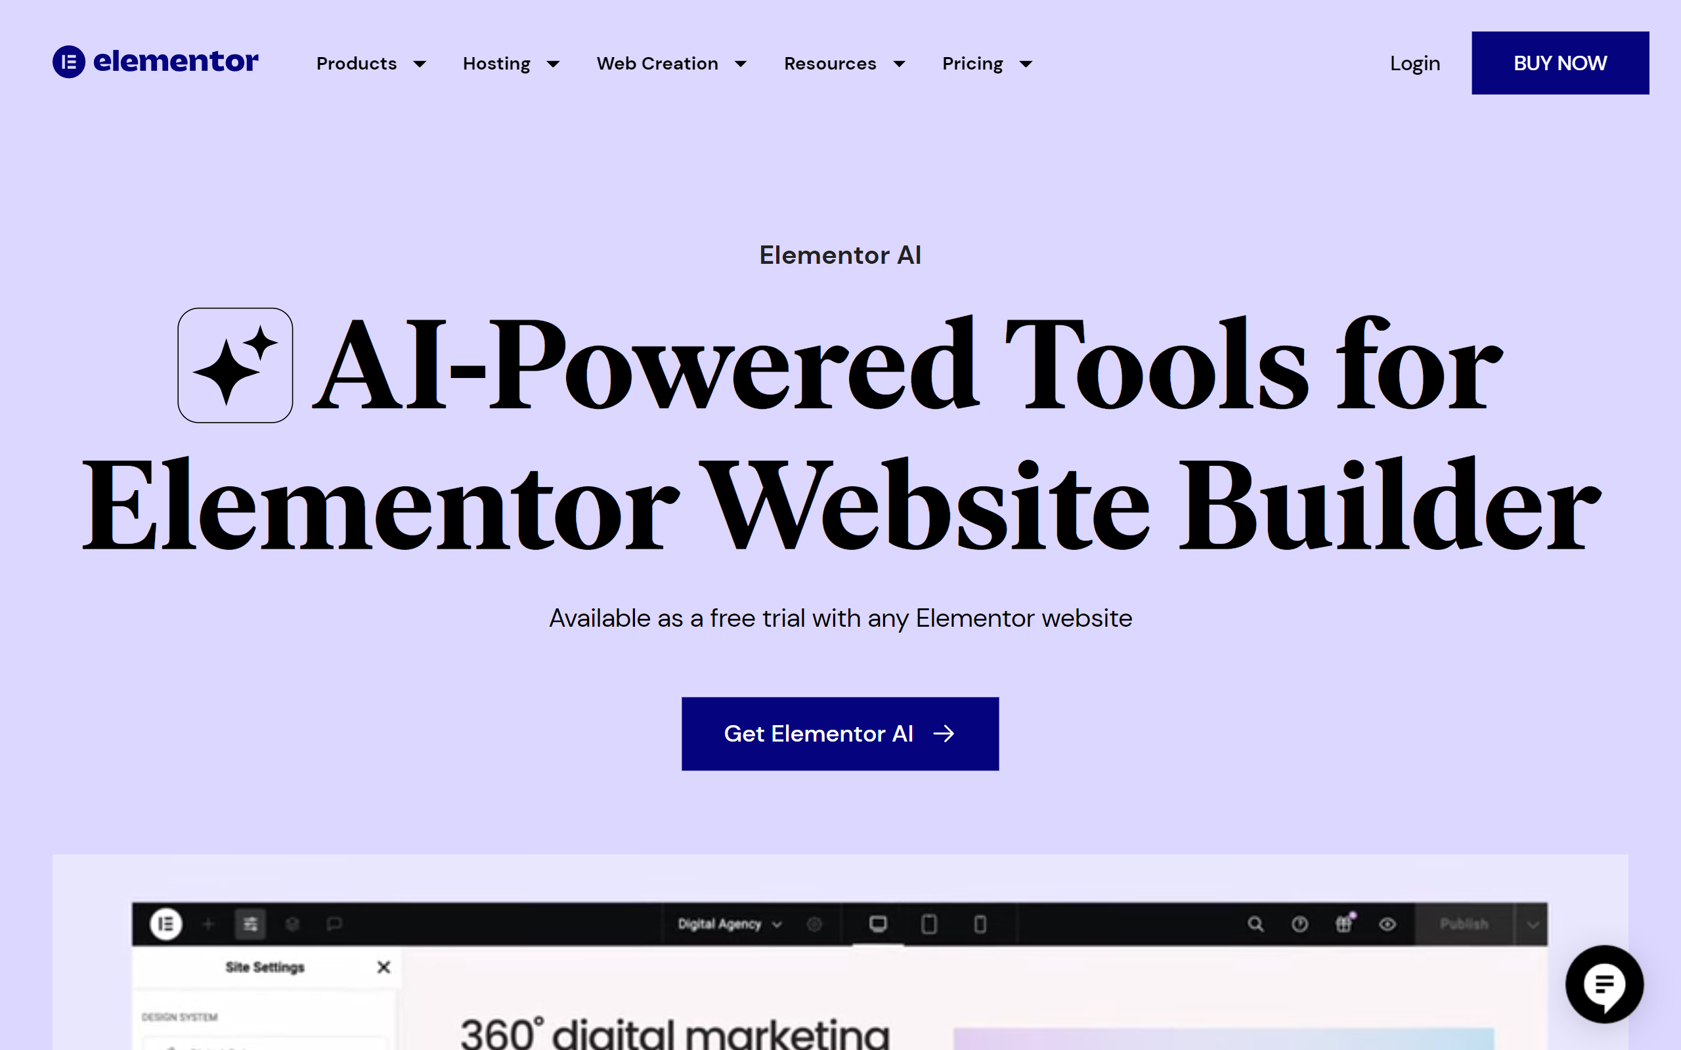
Task: Click the Get Elementor AI button
Action: [x=840, y=733]
